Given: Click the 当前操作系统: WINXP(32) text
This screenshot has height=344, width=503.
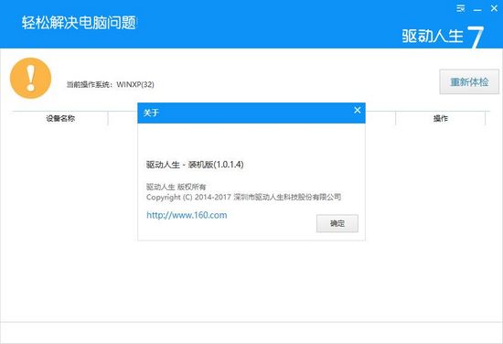Looking at the screenshot, I should tap(111, 84).
